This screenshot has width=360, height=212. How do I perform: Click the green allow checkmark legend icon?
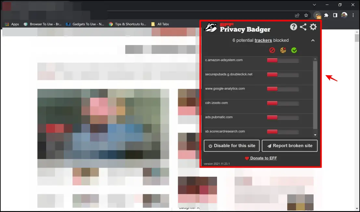(x=294, y=50)
